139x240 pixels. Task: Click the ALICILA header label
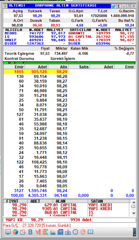(14, 30)
